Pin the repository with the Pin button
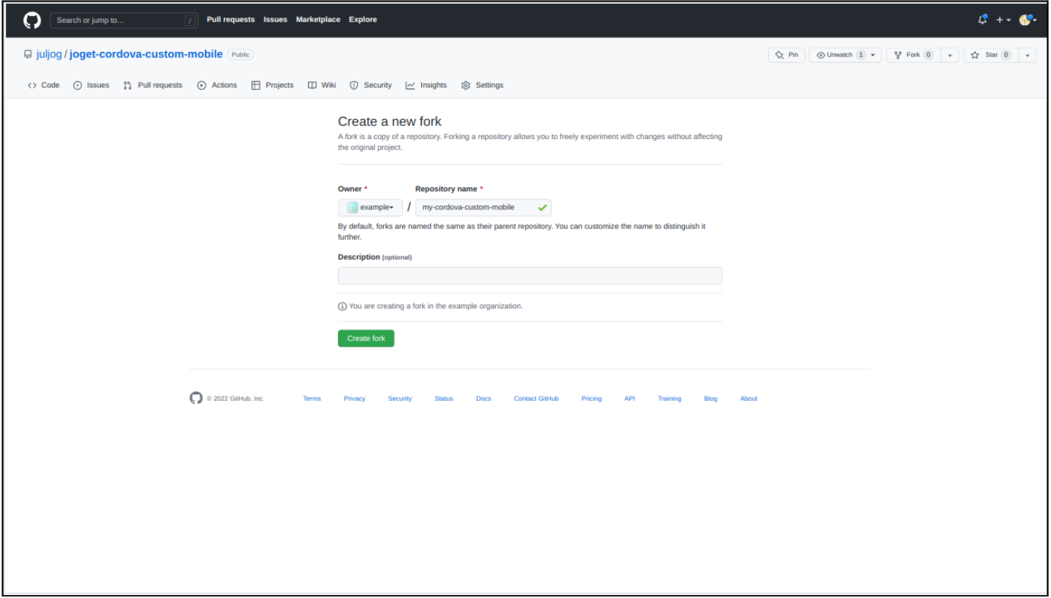Screen dimensions: 1051x598 click(787, 55)
